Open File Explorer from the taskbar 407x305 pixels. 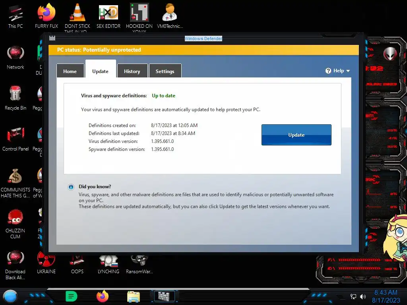(x=134, y=296)
